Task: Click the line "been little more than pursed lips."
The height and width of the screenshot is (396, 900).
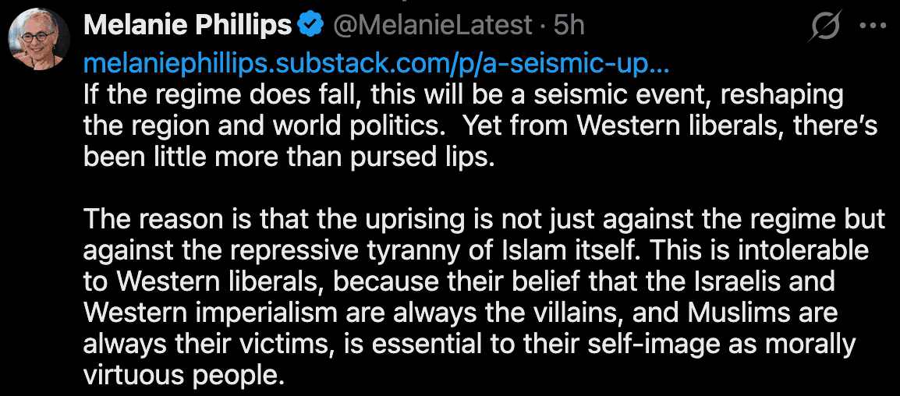Action: pyautogui.click(x=289, y=156)
